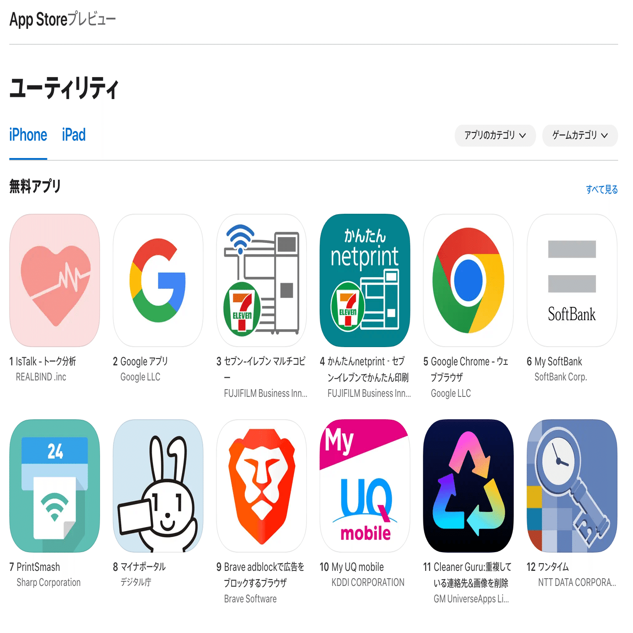This screenshot has width=633, height=633.
Task: Select the Cleaner Guru recycle icon
Action: tap(469, 486)
